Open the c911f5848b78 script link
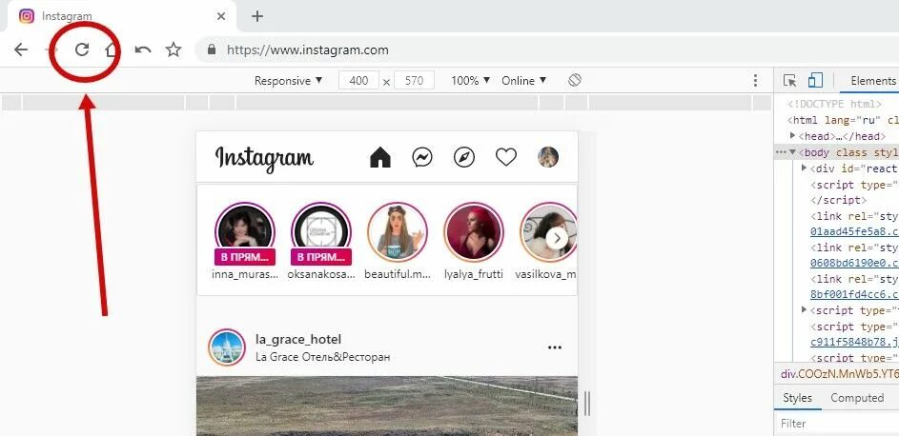Image resolution: width=899 pixels, height=436 pixels. click(x=854, y=342)
